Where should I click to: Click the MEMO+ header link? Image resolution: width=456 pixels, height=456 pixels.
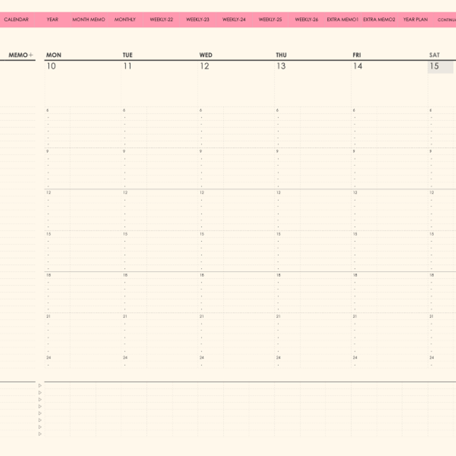point(21,55)
